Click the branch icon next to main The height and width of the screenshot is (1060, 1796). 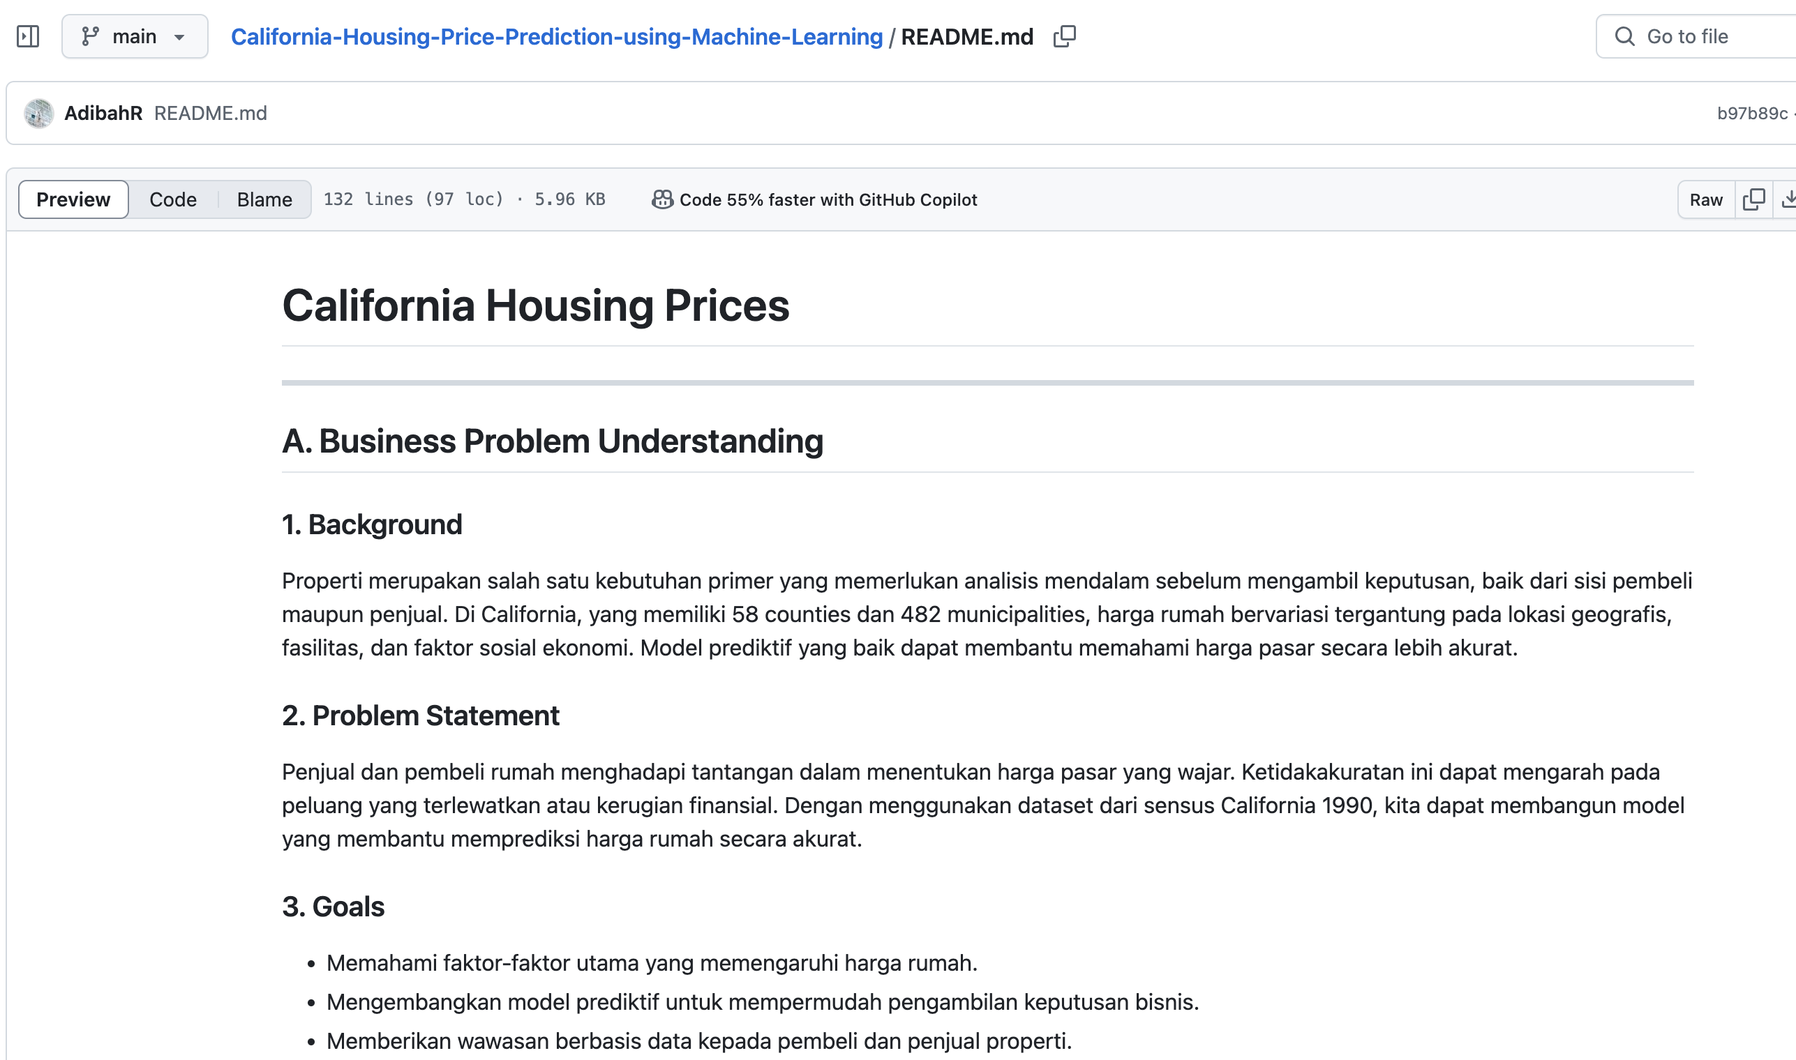point(90,36)
